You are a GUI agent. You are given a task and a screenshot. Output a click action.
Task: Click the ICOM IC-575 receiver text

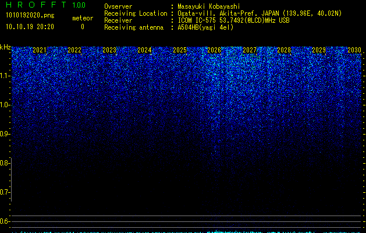pos(233,20)
